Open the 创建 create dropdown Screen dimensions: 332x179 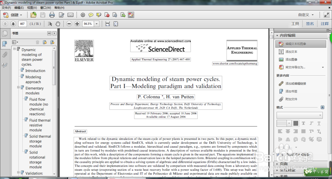[x=16, y=15]
